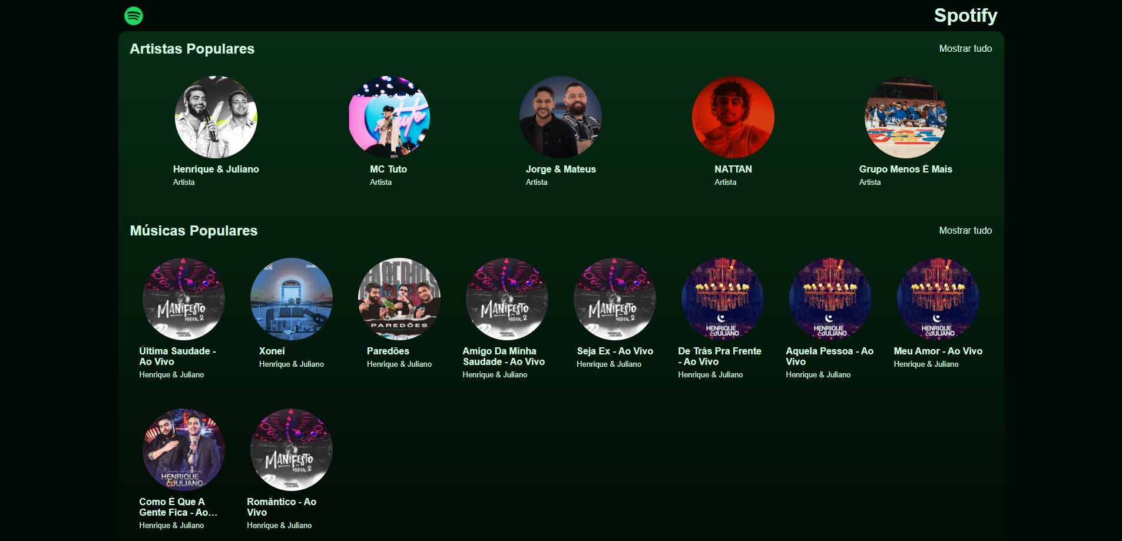This screenshot has height=541, width=1122.
Task: Click Artista label under NATTAN
Action: tap(725, 182)
